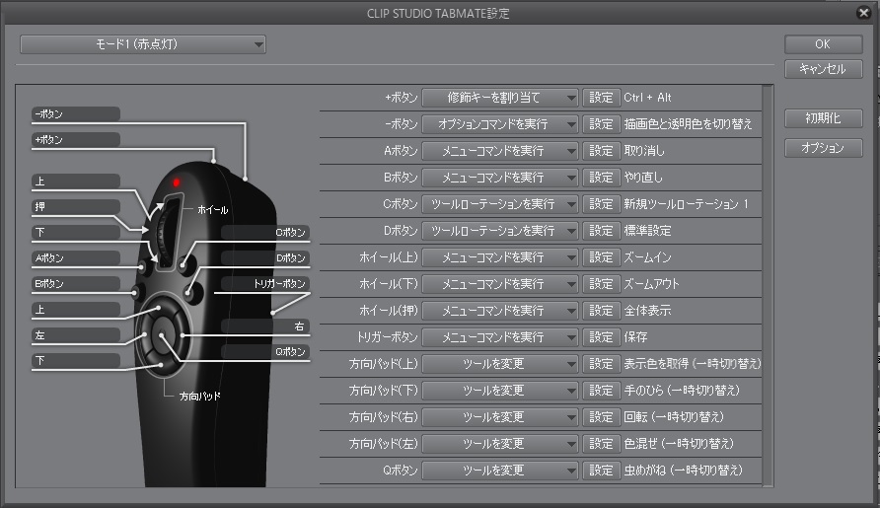The image size is (880, 508).
Task: Click the 新規ツールローテーション 1 text
Action: click(x=686, y=204)
